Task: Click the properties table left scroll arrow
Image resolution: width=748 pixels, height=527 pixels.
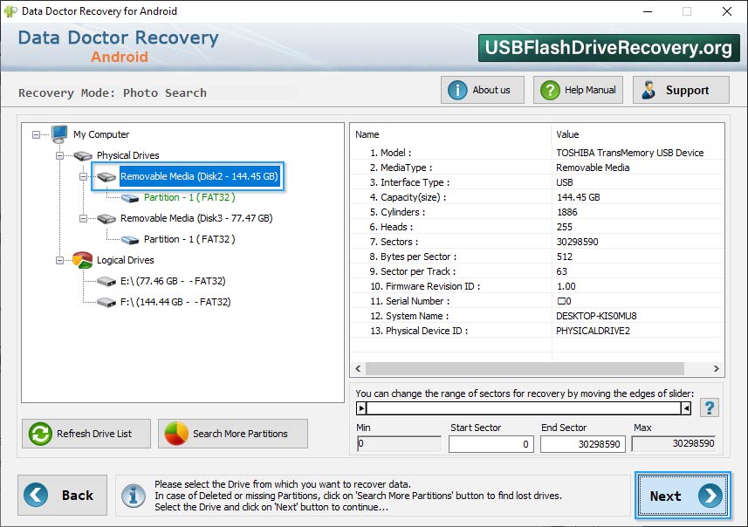Action: click(358, 369)
